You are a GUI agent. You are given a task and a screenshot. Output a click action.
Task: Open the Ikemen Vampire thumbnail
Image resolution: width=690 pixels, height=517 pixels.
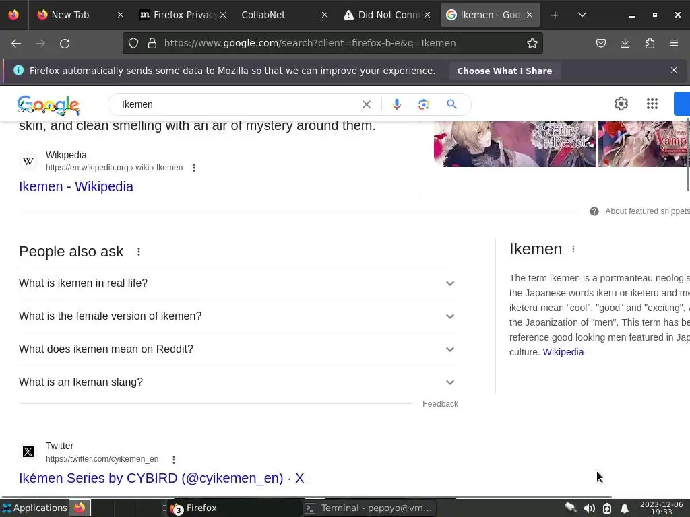tap(644, 144)
